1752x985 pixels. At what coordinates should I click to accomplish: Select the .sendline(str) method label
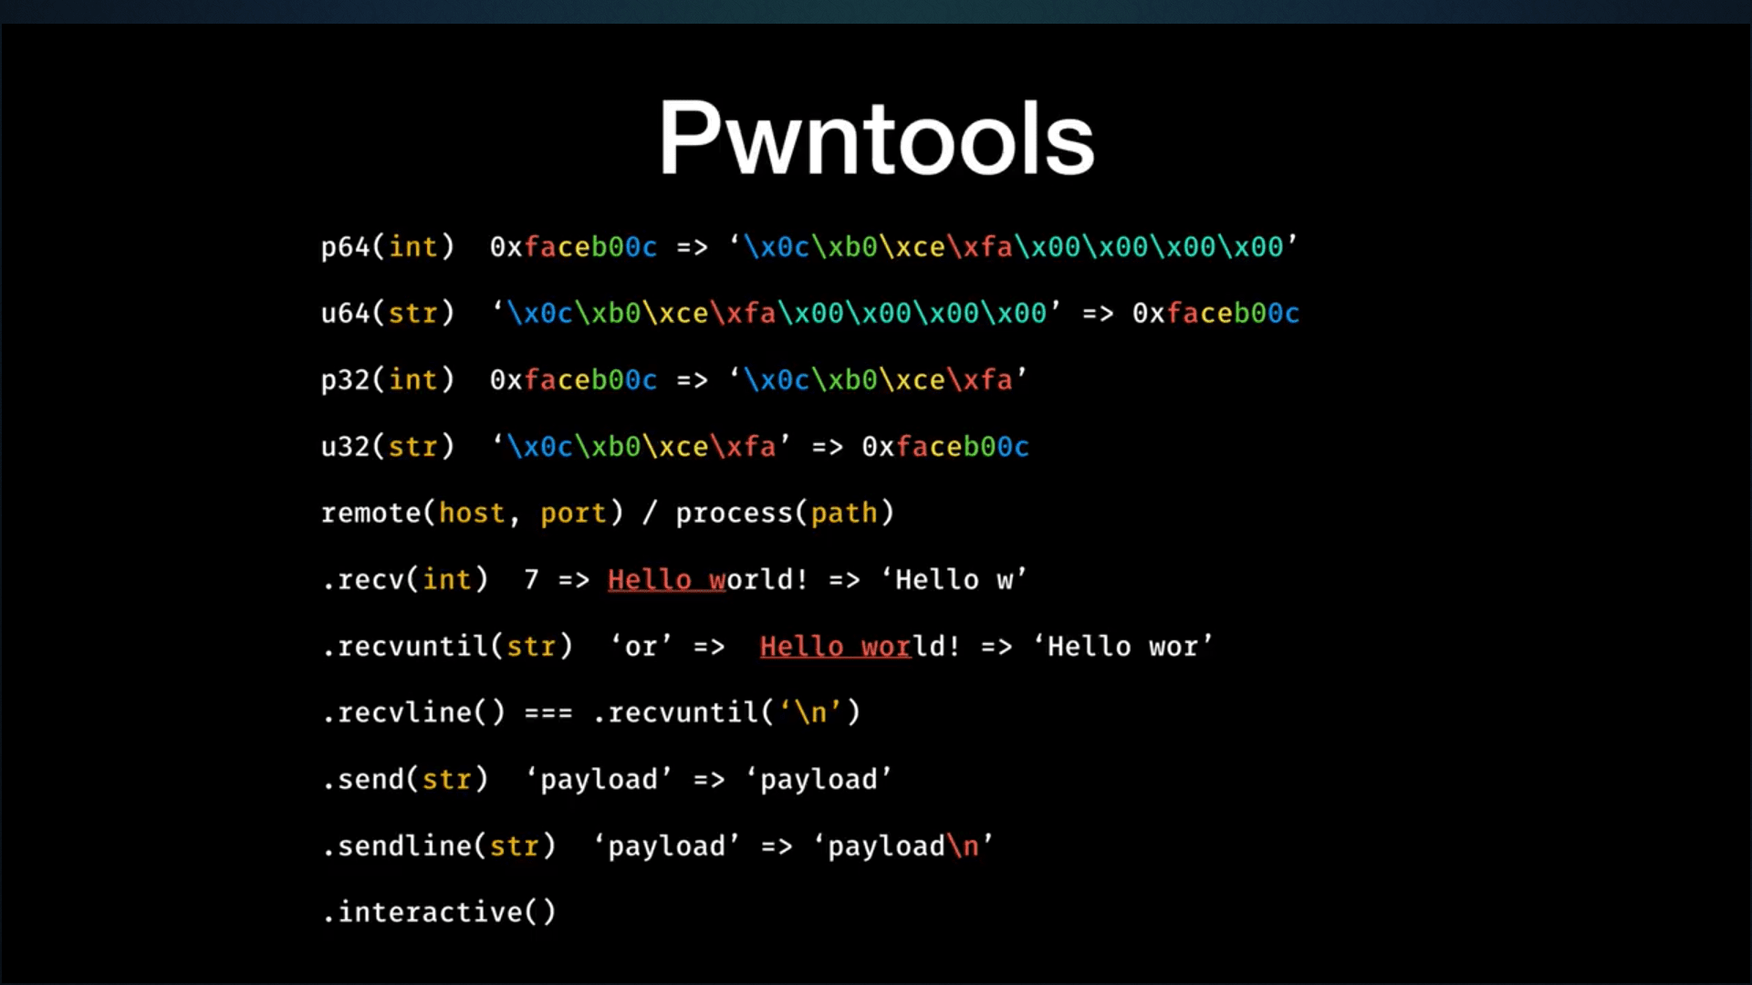pos(440,845)
